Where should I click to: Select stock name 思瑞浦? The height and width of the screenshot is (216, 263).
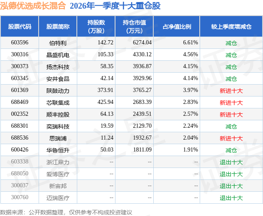[58, 138]
